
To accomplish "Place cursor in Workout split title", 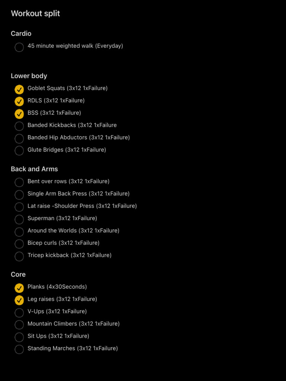I will tap(35, 13).
